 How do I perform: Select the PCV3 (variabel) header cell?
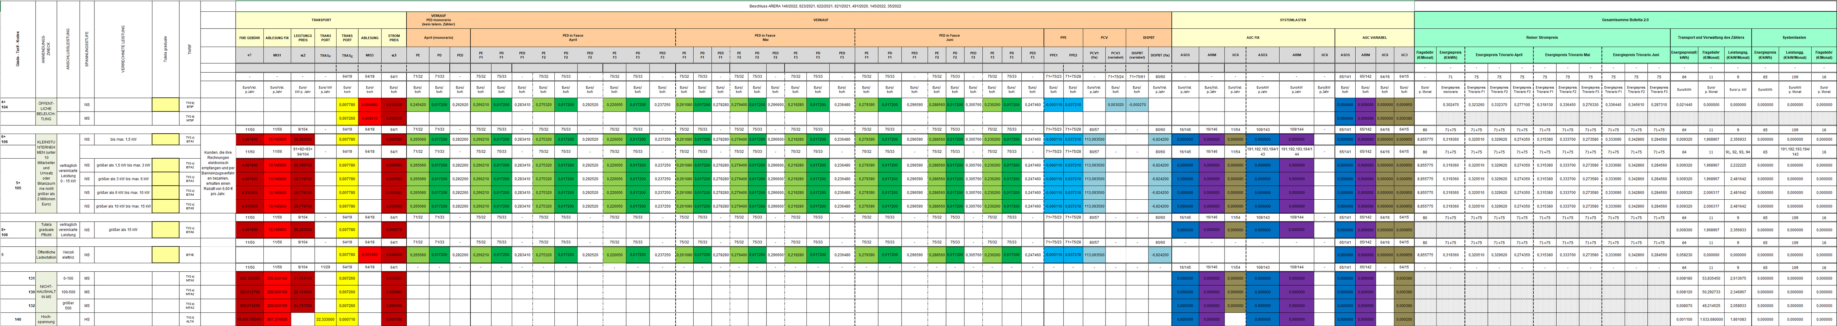[1115, 54]
